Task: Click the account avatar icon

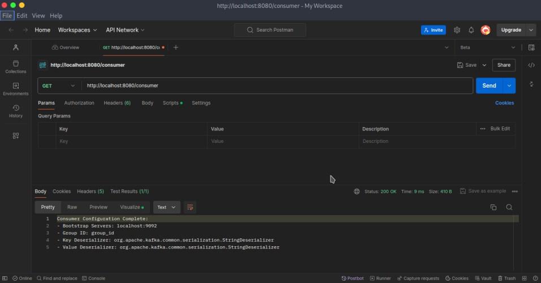Action: click(486, 30)
